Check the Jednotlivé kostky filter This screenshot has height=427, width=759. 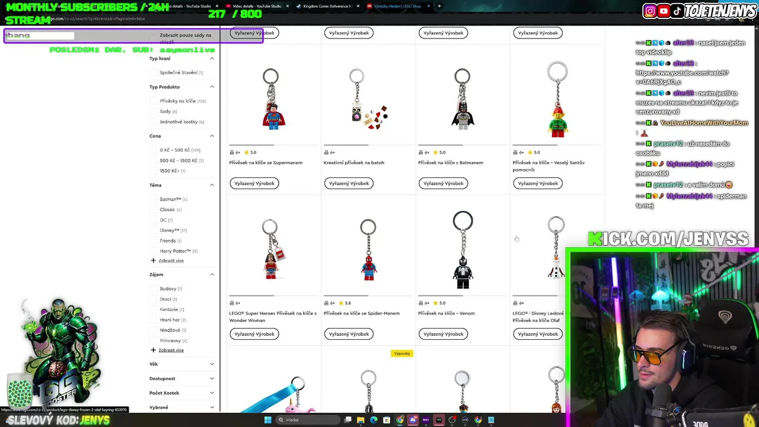click(x=154, y=122)
